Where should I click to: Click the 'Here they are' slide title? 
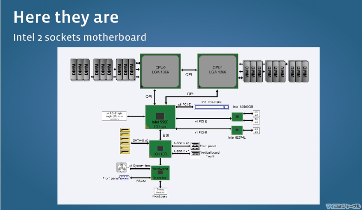pyautogui.click(x=66, y=17)
